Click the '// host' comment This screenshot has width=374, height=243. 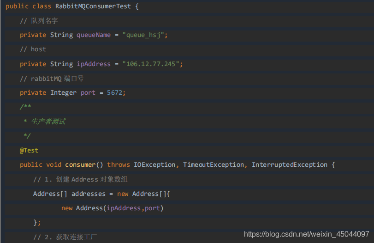pos(33,49)
